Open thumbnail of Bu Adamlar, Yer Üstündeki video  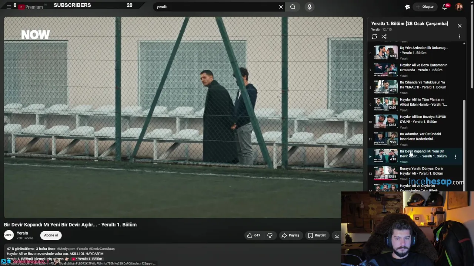(385, 138)
